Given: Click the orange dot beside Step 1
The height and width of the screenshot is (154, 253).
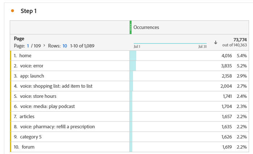Looking at the screenshot, I should click(x=13, y=11).
